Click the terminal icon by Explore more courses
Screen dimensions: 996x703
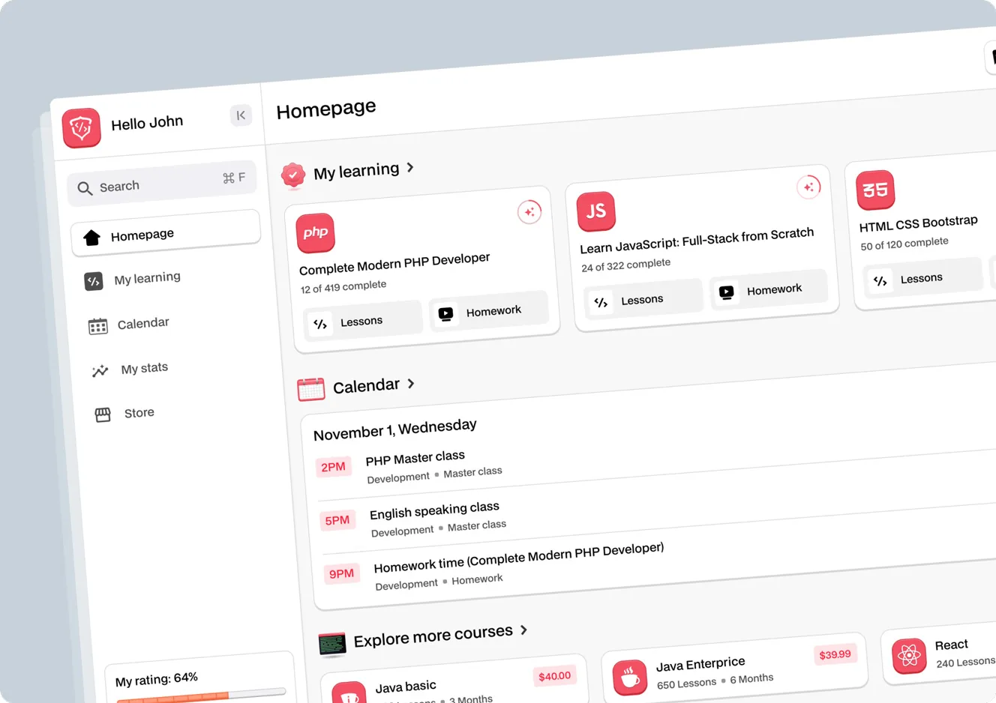pos(332,644)
